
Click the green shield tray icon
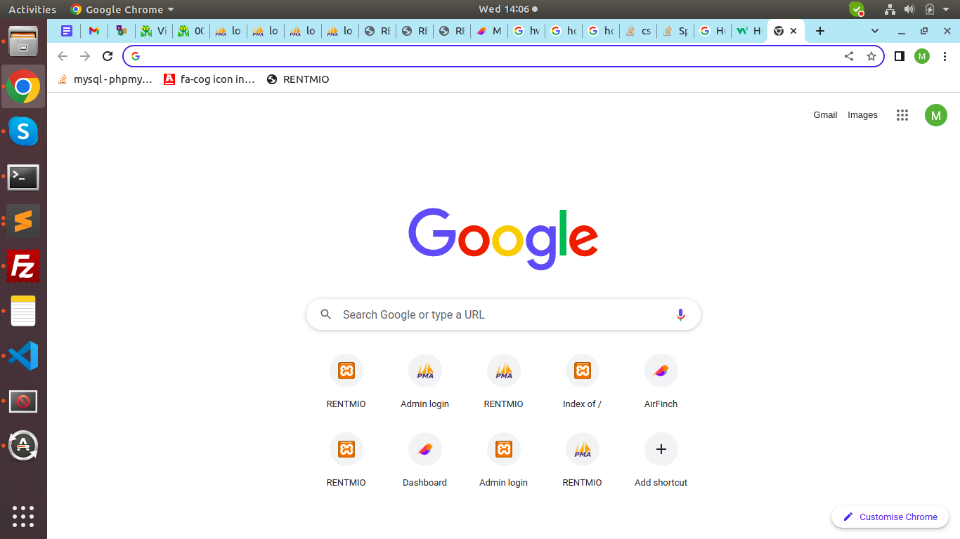tap(857, 9)
